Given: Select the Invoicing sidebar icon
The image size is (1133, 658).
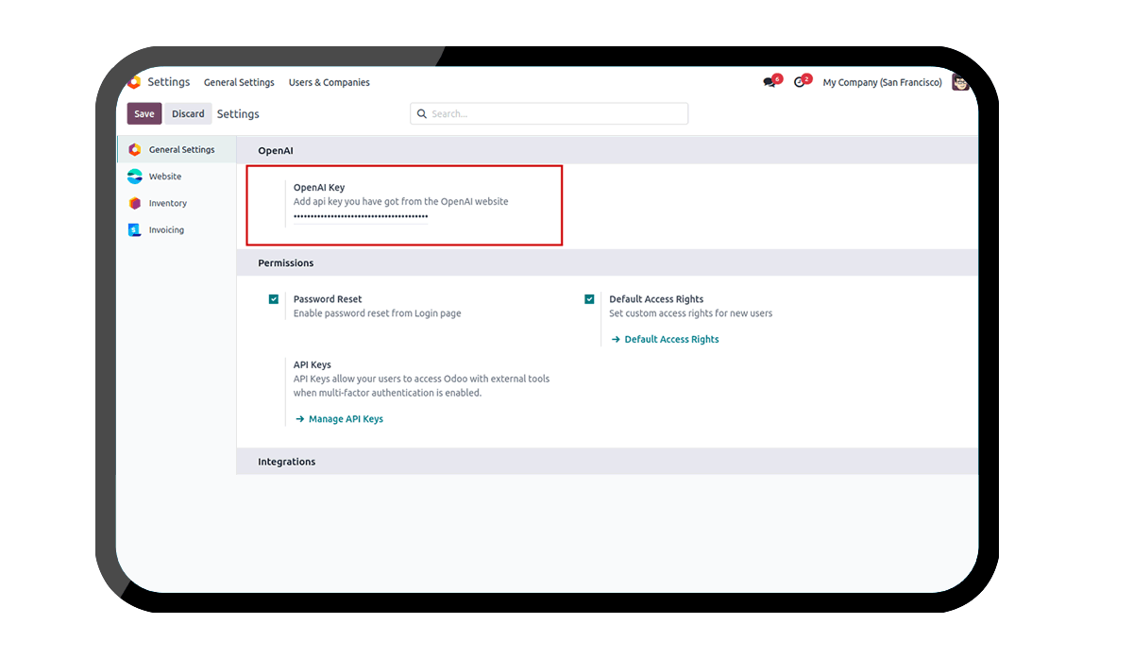Looking at the screenshot, I should coord(135,229).
